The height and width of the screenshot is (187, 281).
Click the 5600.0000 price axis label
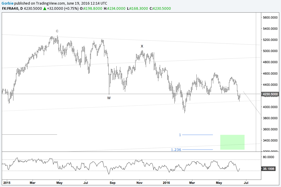270,17
